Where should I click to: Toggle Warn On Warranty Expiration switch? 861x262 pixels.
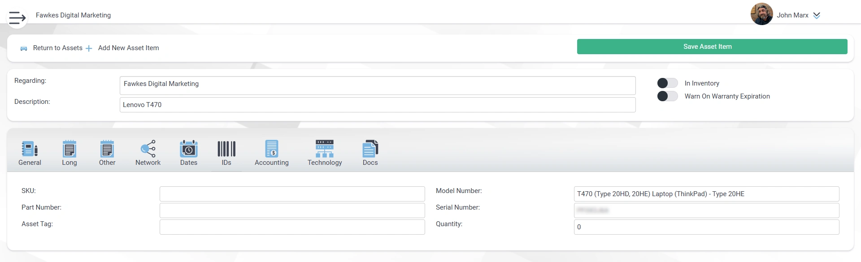(667, 96)
